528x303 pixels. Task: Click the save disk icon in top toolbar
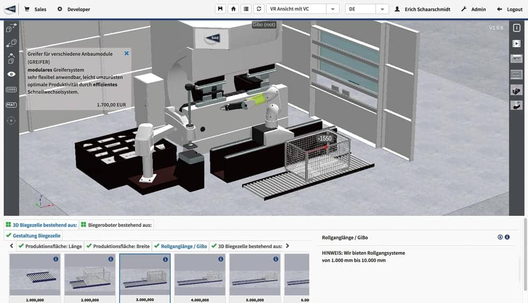coord(221,9)
